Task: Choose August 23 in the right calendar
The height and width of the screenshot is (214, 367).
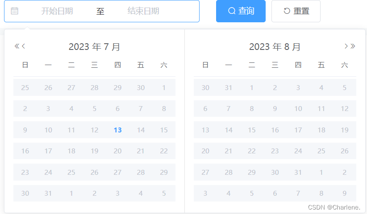Action: tap(275, 151)
